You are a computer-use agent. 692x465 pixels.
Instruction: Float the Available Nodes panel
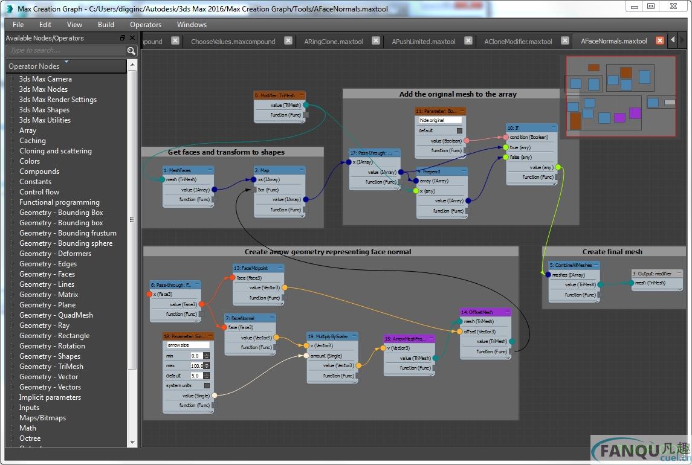coord(123,38)
